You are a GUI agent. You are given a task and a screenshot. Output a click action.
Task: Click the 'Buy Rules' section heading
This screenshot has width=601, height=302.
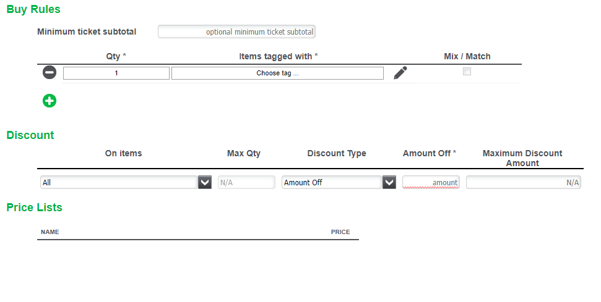pos(33,9)
